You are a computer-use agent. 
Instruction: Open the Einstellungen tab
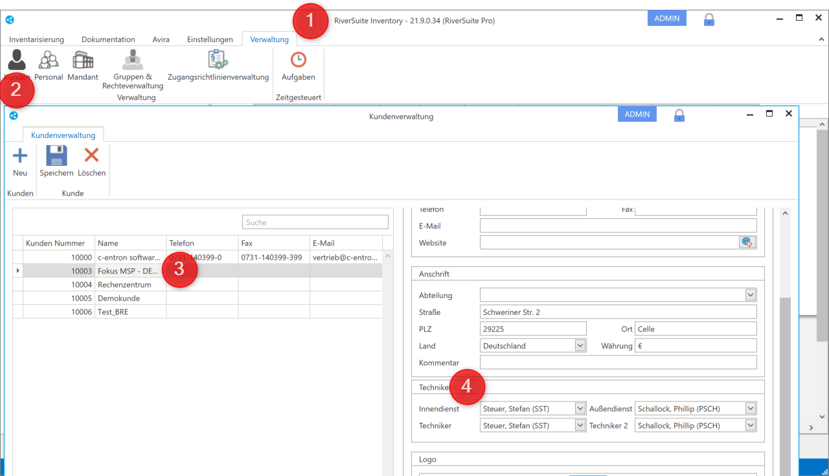[210, 40]
